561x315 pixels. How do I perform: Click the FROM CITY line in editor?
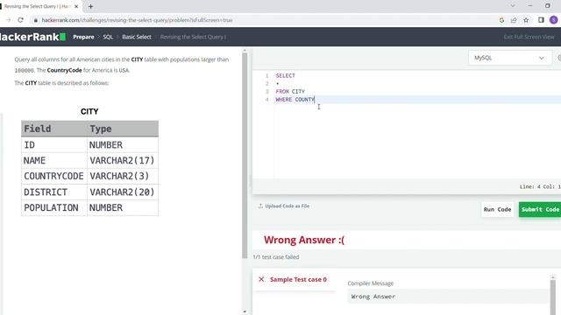(x=290, y=91)
